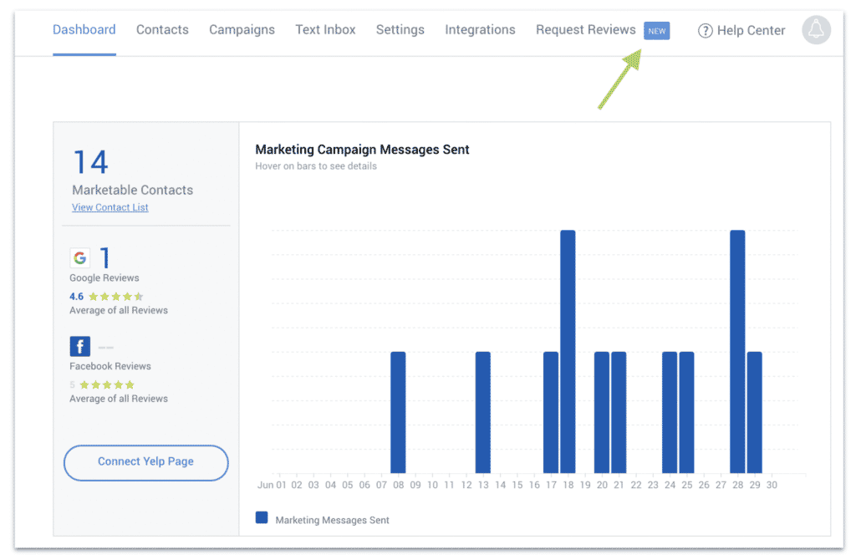Click the Jun 01 axis label
Viewport: 856px width, 560px height.
coord(272,485)
